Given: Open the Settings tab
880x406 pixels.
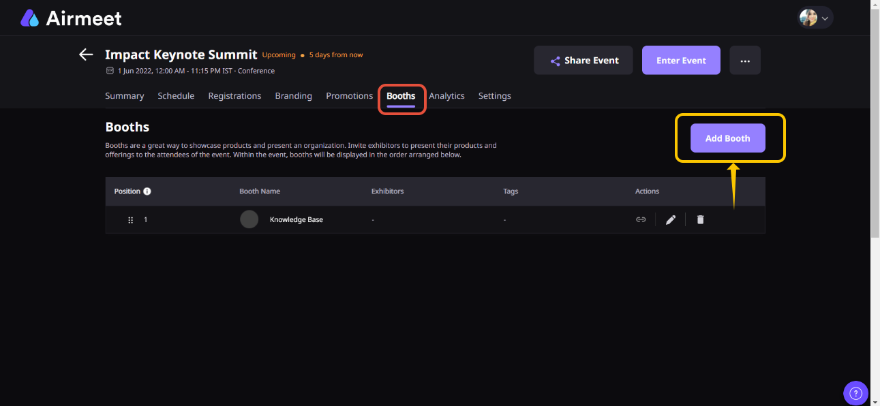Looking at the screenshot, I should click(494, 96).
